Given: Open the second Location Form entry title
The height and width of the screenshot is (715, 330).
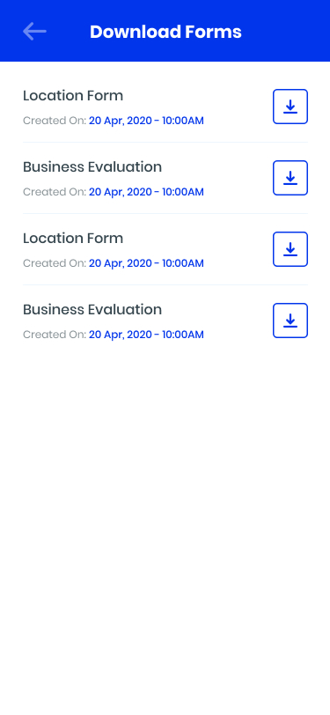Looking at the screenshot, I should coord(73,239).
